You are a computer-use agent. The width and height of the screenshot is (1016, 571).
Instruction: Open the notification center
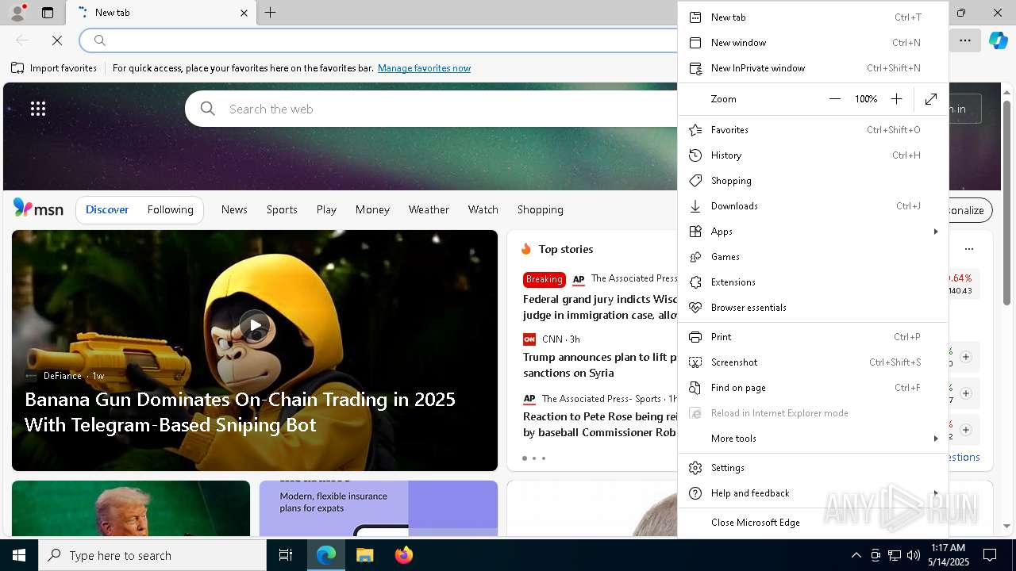point(990,555)
